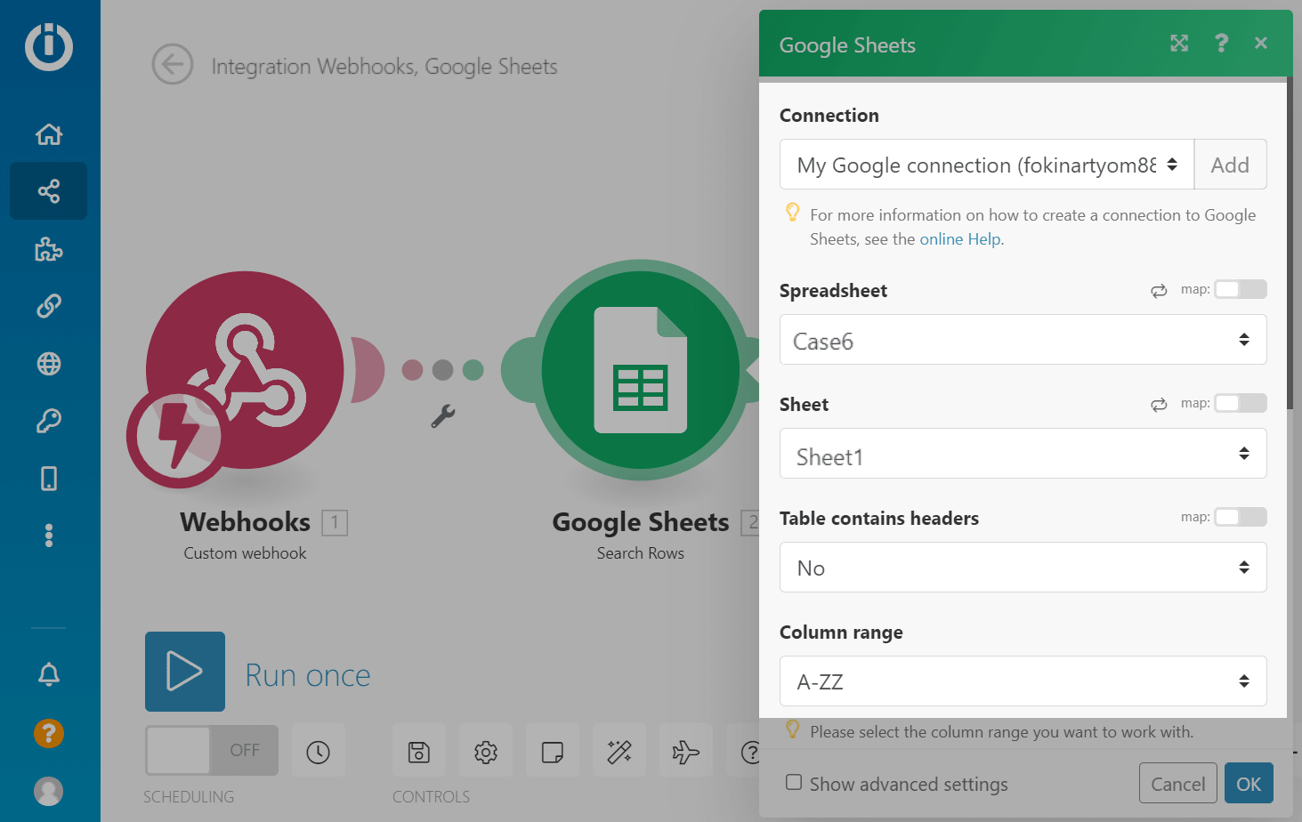Click the Keys icon in sidebar
This screenshot has width=1302, height=822.
49,421
